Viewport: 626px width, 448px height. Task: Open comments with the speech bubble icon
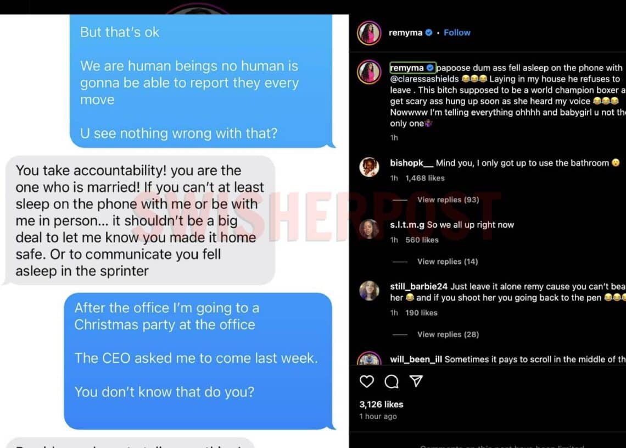(x=391, y=381)
